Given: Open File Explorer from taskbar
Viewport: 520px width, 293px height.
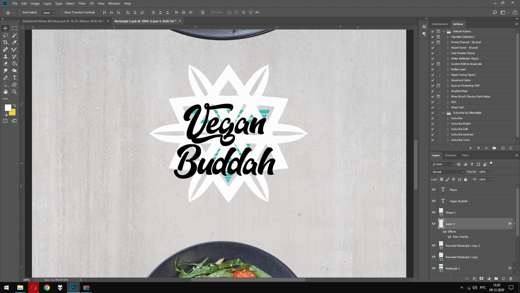Looking at the screenshot, I should [20, 287].
